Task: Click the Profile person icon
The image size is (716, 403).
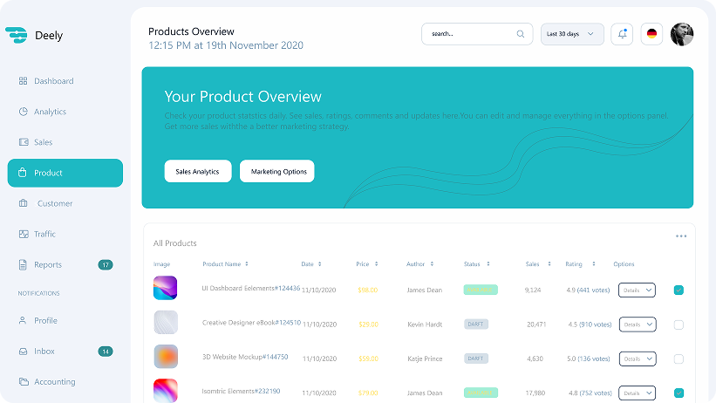Action: pyautogui.click(x=23, y=320)
